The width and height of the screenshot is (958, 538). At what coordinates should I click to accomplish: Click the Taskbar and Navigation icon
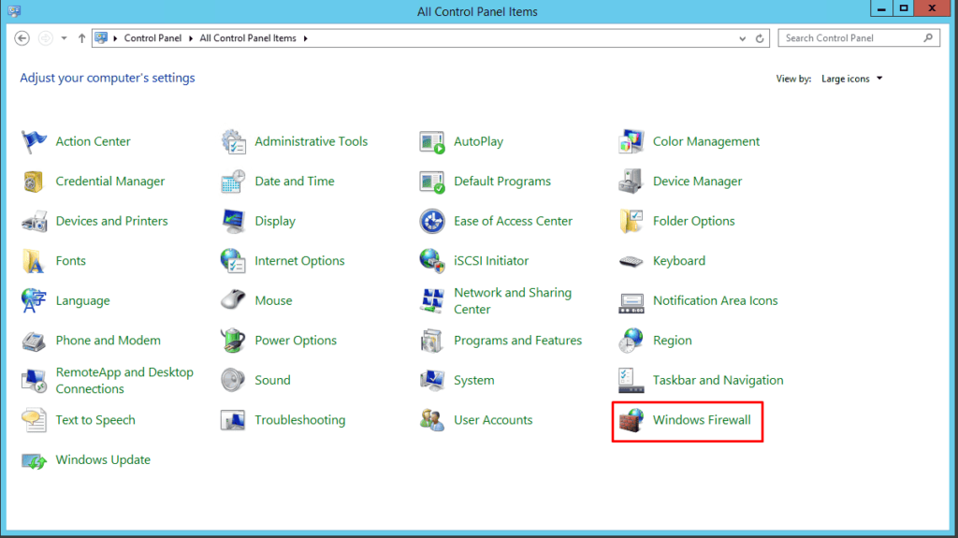(631, 380)
